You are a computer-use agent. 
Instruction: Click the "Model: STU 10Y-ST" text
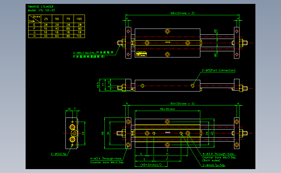pyautogui.click(x=41, y=10)
